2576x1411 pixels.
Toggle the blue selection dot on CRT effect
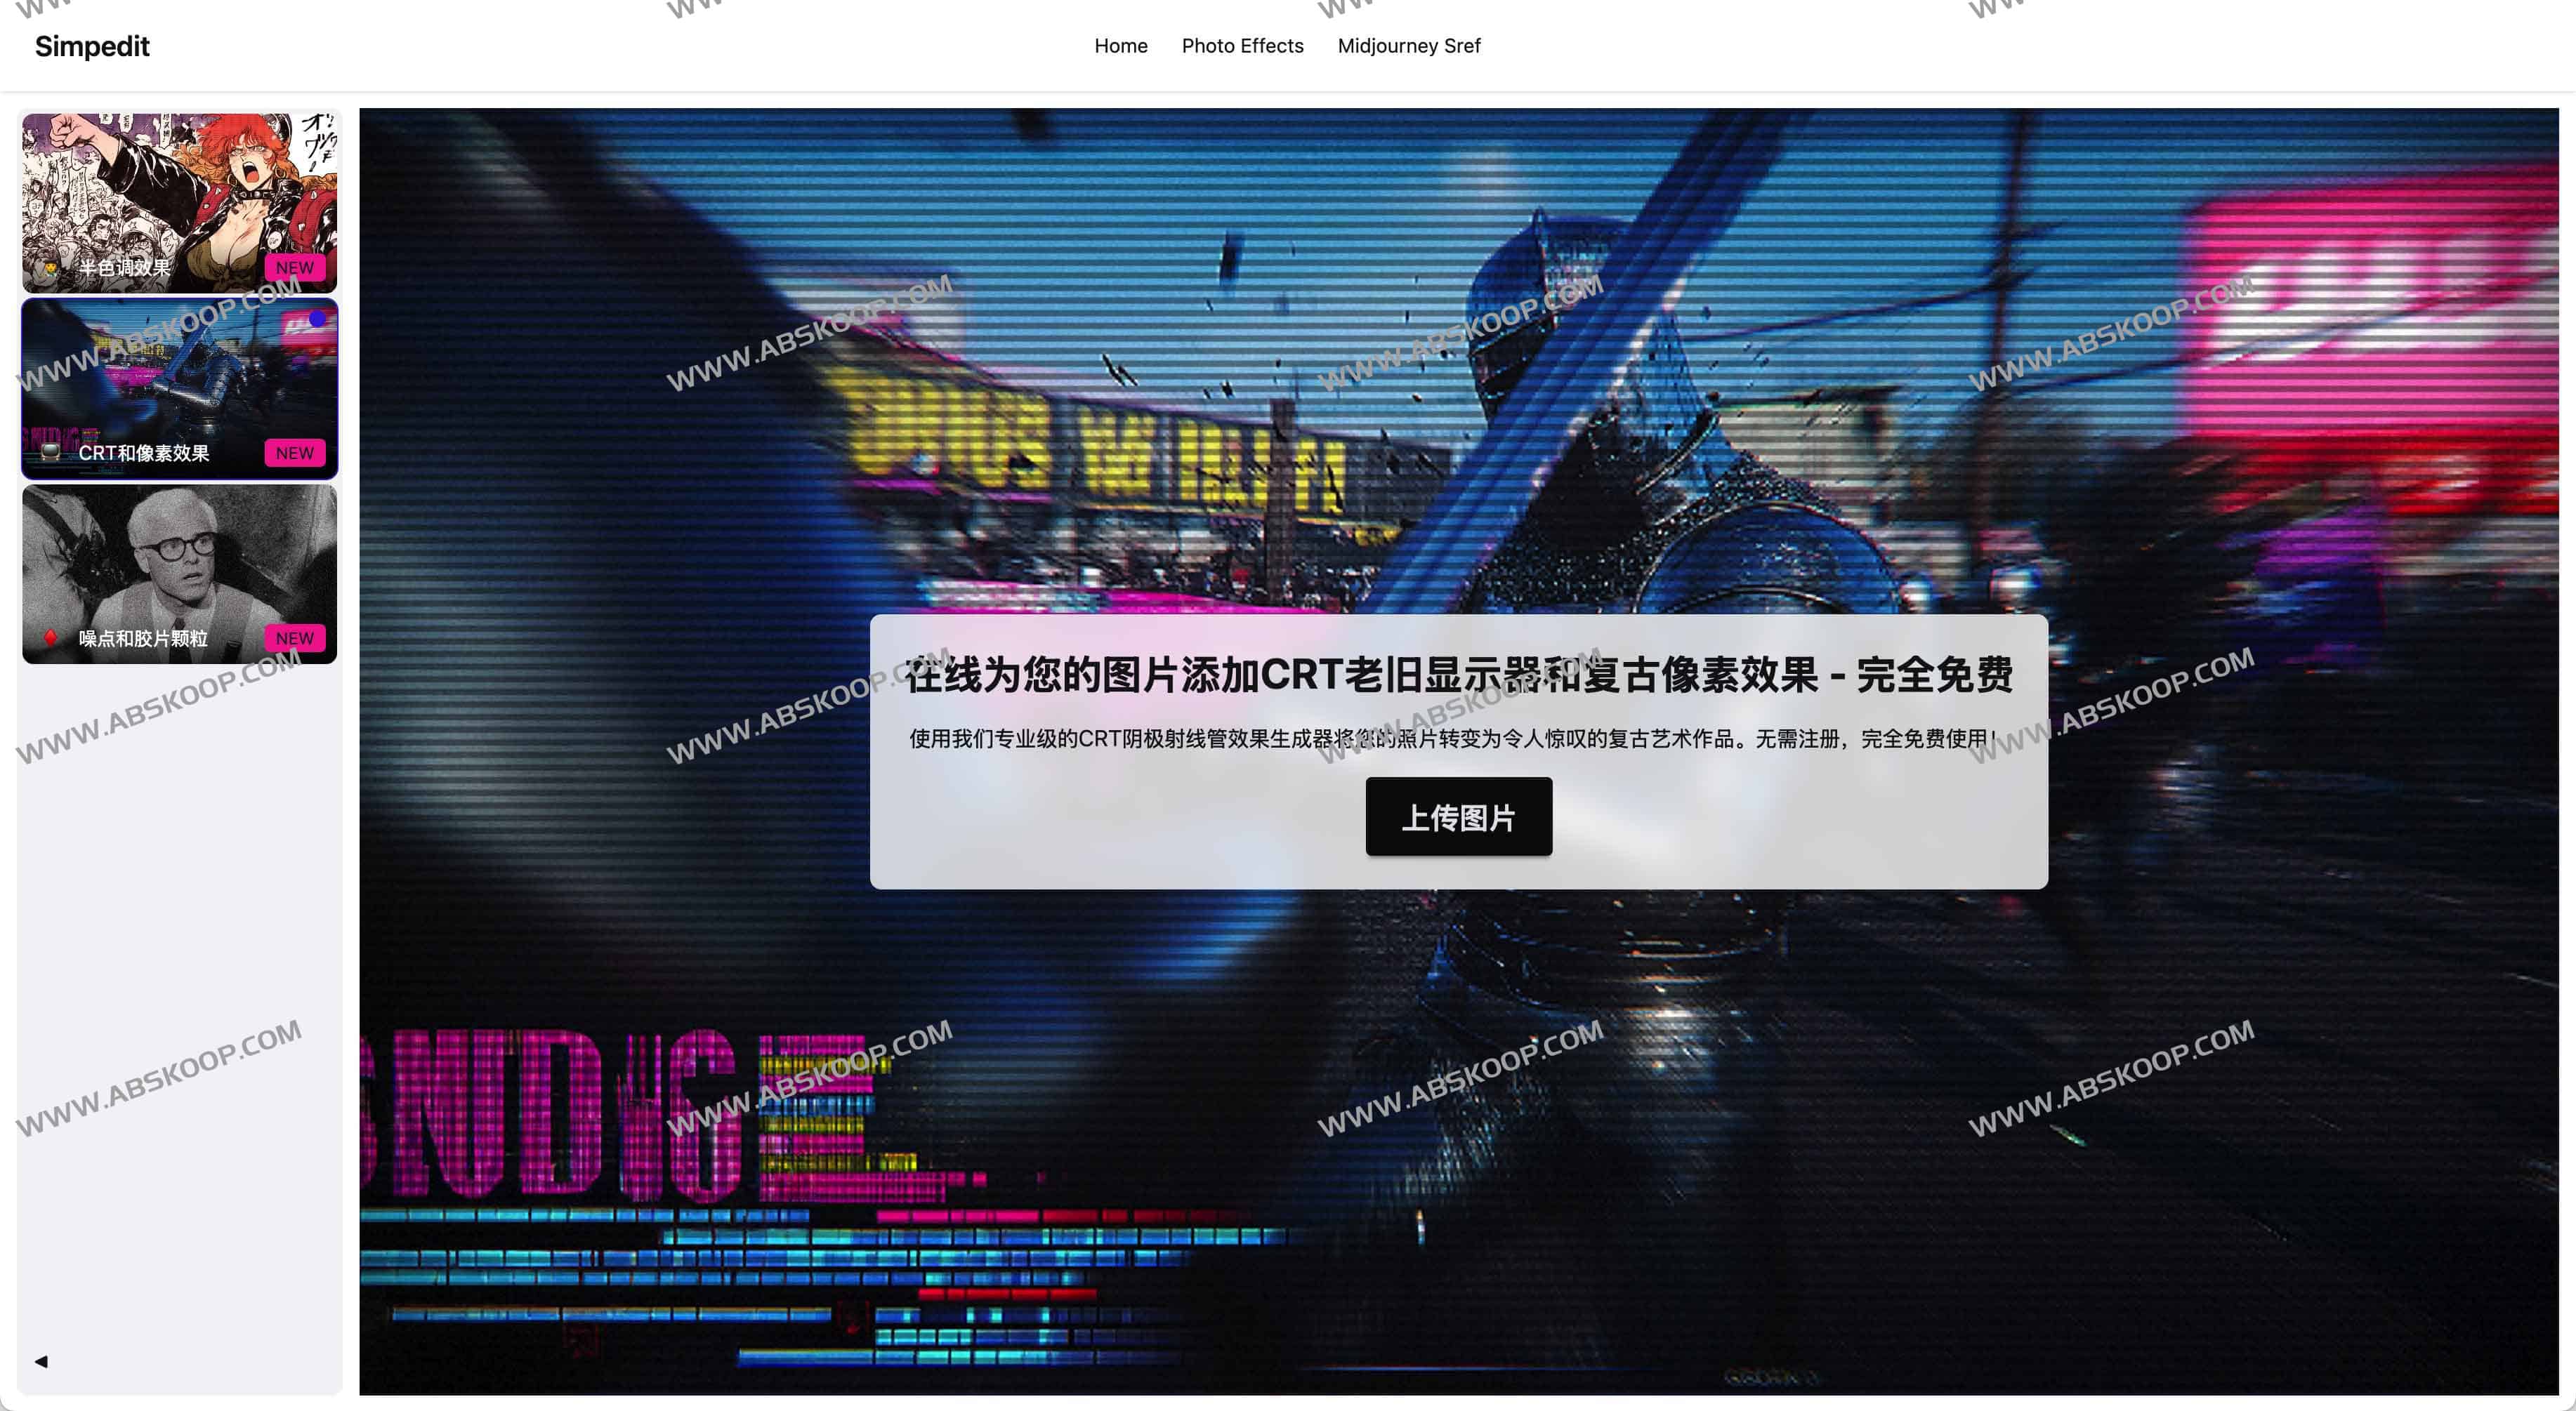[317, 320]
